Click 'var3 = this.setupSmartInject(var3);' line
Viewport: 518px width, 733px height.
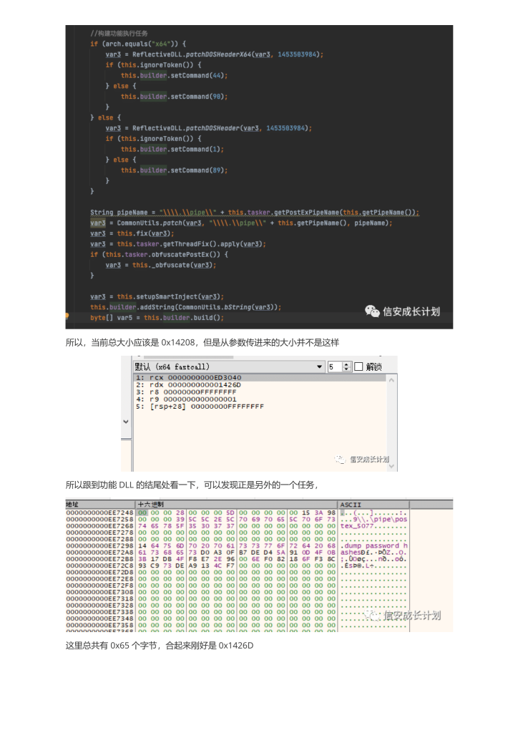click(x=157, y=296)
